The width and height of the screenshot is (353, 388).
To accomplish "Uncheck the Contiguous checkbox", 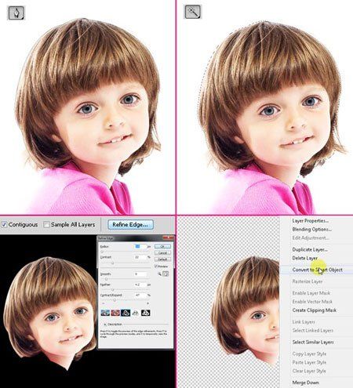I will pos(4,224).
